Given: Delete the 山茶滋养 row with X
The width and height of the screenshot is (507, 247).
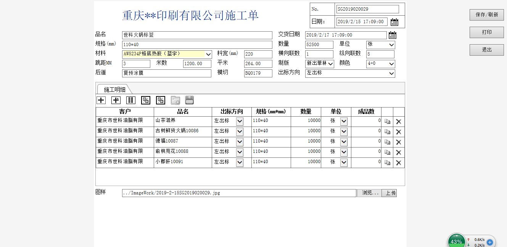Looking at the screenshot, I should click(399, 122).
